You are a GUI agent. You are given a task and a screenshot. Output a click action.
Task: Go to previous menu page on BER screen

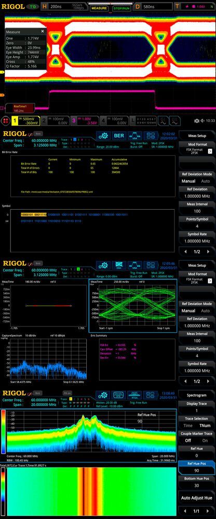[185, 252]
